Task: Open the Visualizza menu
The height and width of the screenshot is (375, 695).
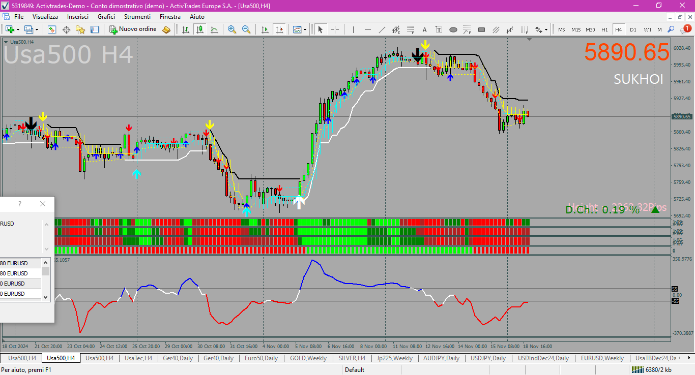Action: pyautogui.click(x=45, y=16)
